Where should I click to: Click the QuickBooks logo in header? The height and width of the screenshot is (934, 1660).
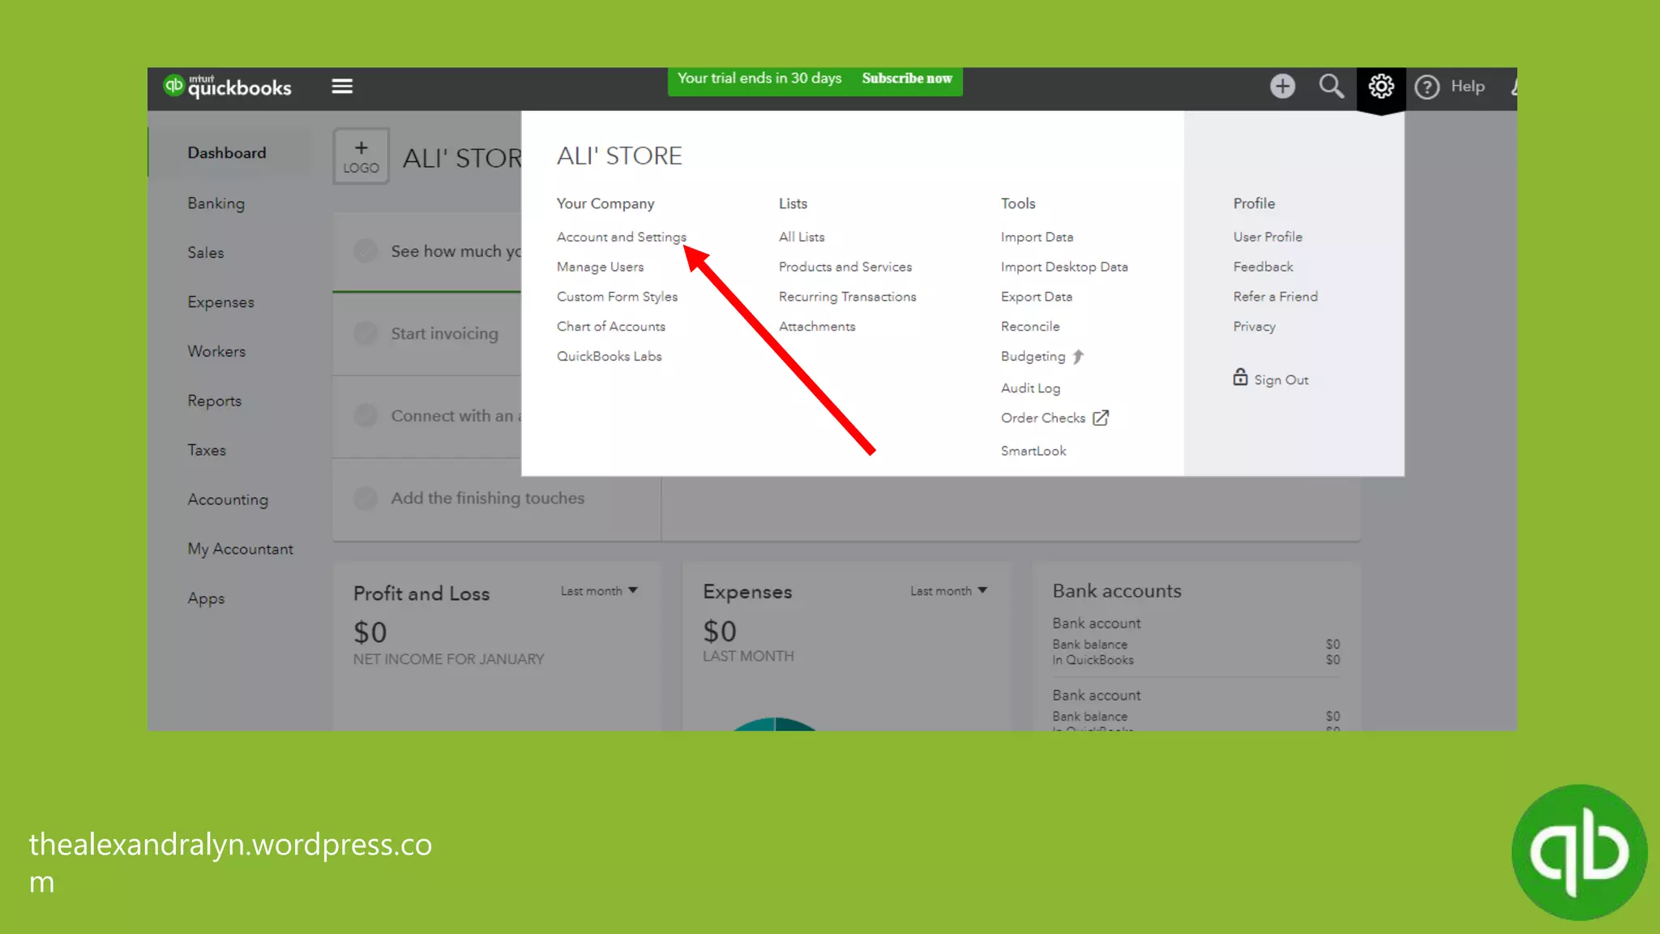point(228,87)
